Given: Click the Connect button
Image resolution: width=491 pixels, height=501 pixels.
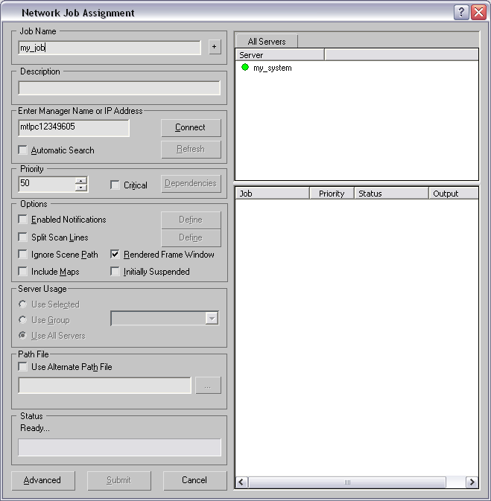Looking at the screenshot, I should 191,127.
